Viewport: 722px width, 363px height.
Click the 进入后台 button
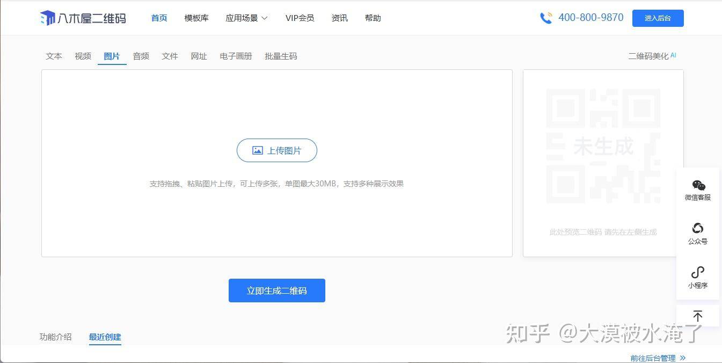(658, 18)
